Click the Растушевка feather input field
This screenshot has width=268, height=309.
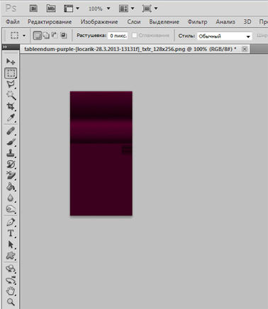[118, 35]
